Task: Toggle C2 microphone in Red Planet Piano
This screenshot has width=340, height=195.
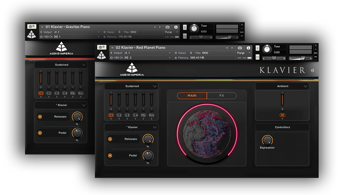Action: (119, 115)
